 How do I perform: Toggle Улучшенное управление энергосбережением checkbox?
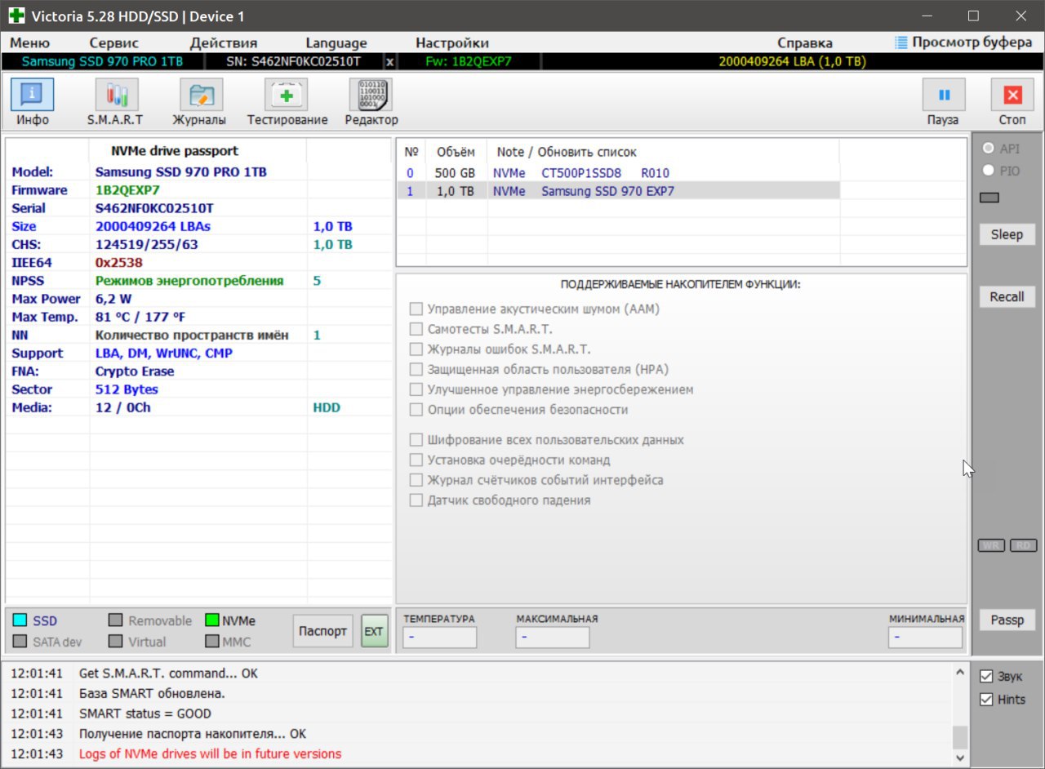[x=416, y=389]
